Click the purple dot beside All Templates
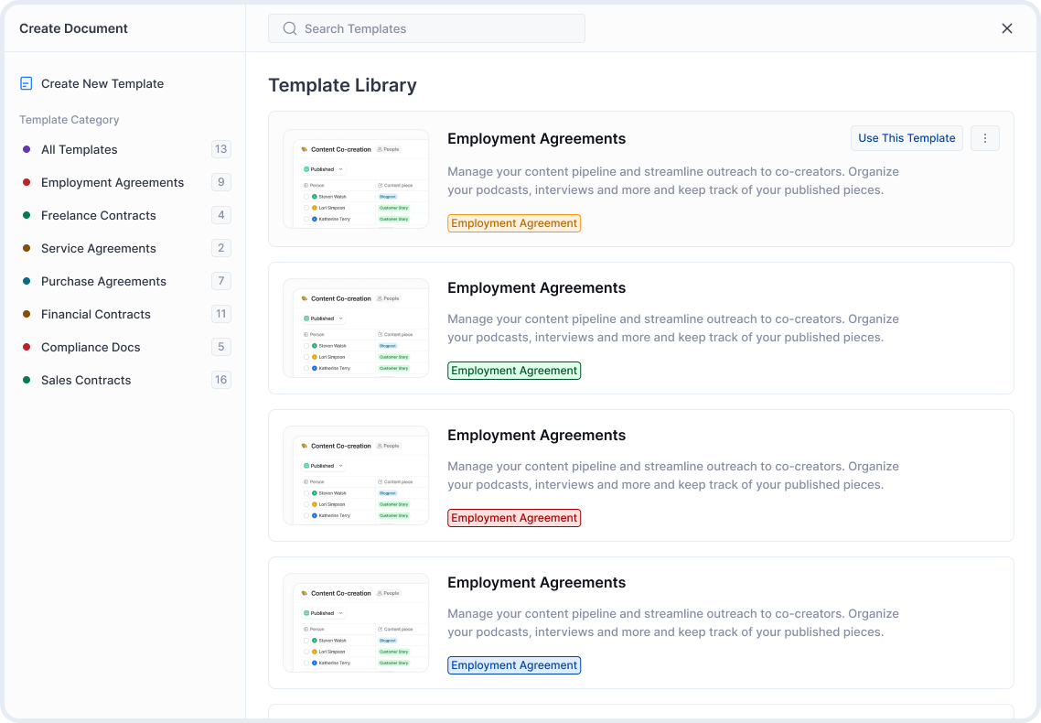Image resolution: width=1041 pixels, height=723 pixels. 27,149
